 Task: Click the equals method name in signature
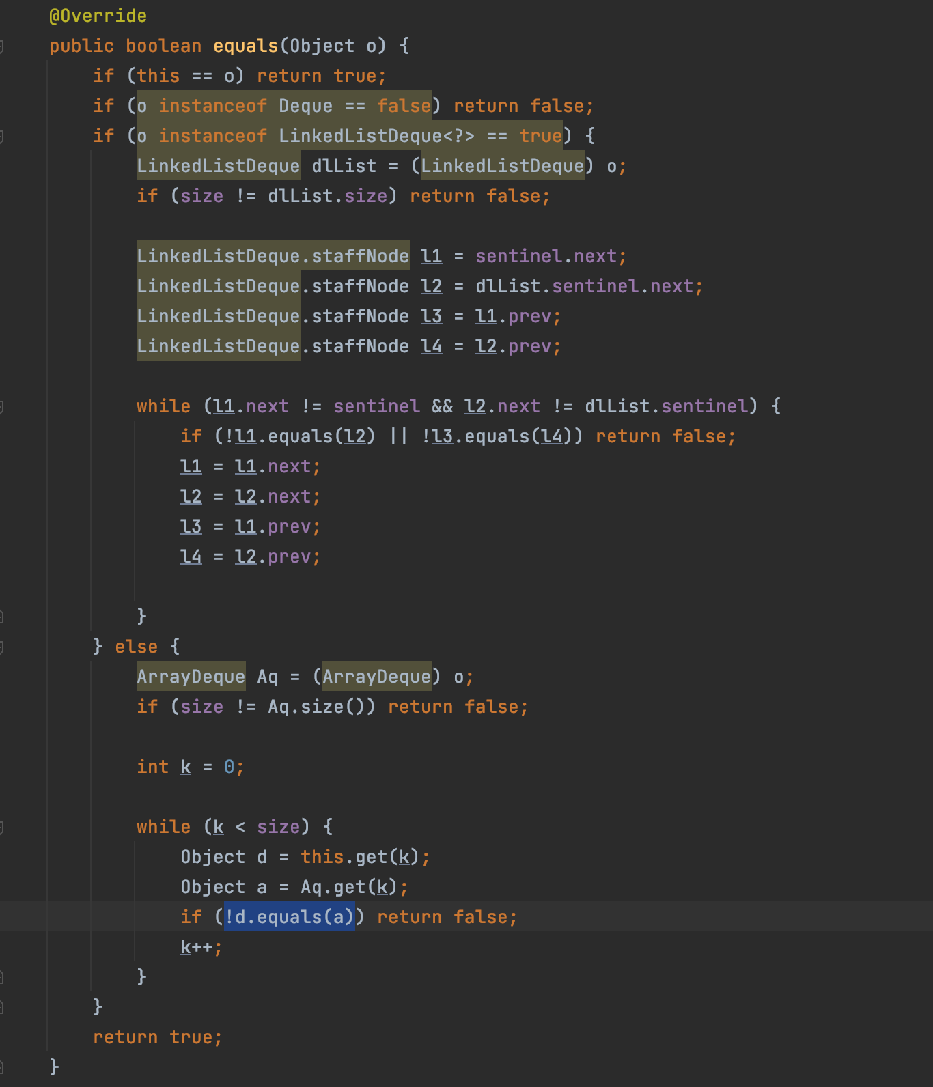245,46
